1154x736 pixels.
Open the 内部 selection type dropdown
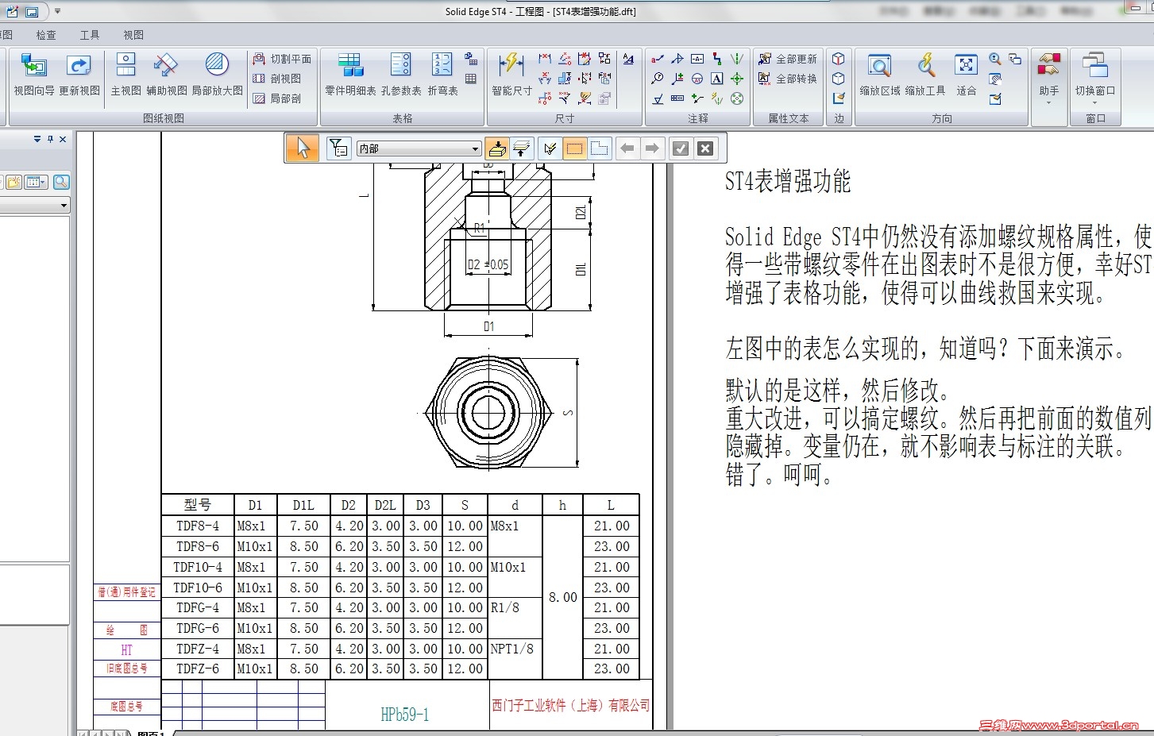click(x=419, y=148)
